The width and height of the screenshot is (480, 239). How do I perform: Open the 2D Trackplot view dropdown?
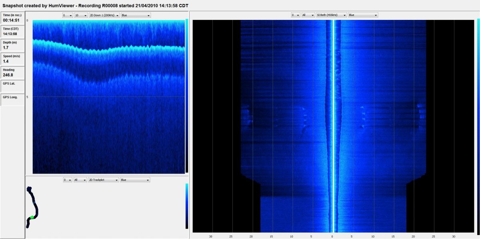[x=103, y=180]
